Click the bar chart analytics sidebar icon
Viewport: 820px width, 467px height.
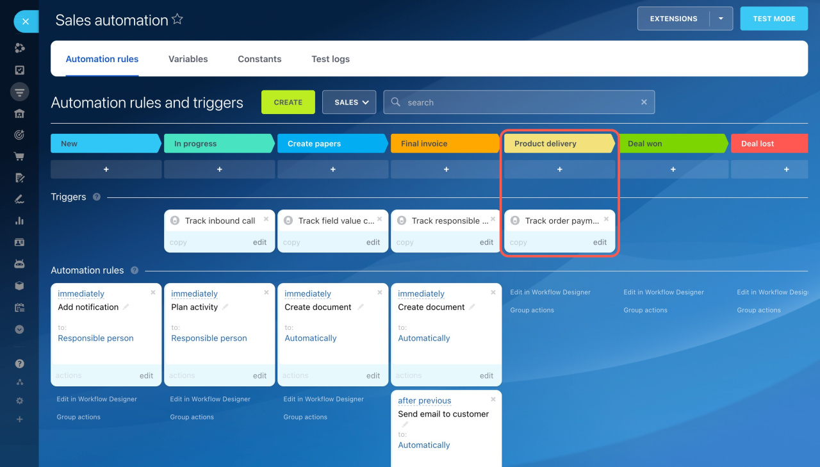pos(19,221)
